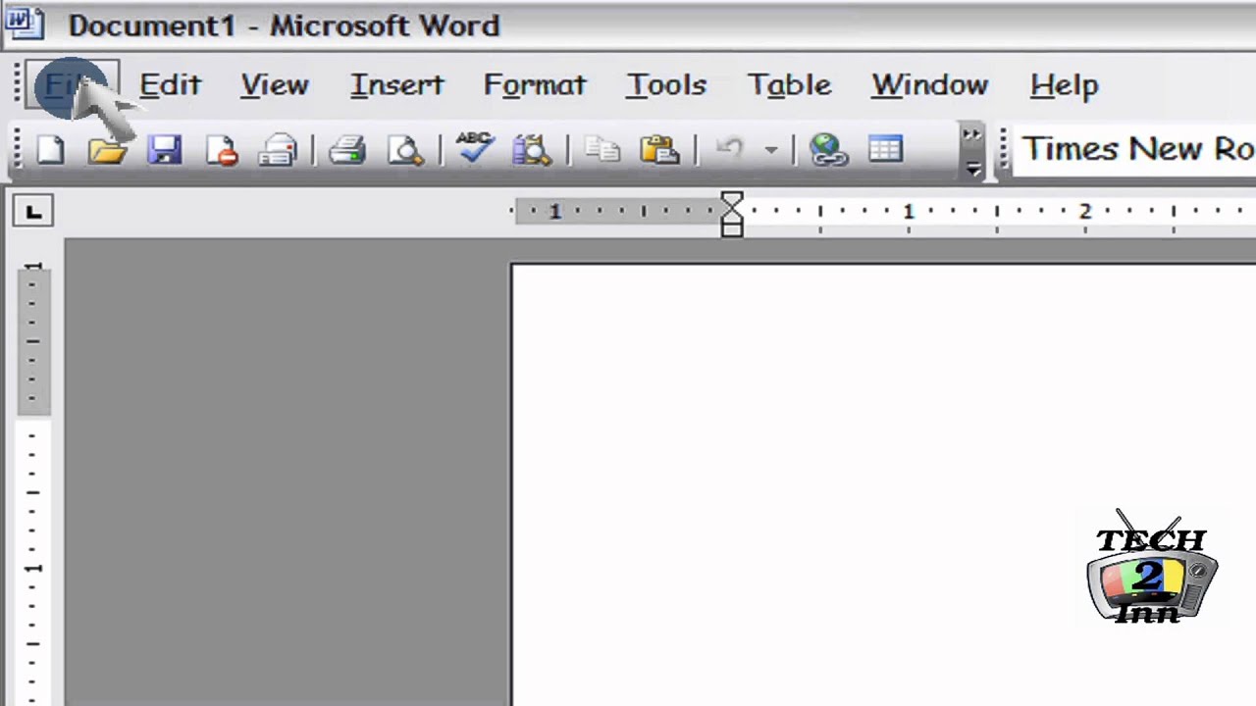The image size is (1256, 706).
Task: Open the Research tool icon
Action: click(532, 150)
